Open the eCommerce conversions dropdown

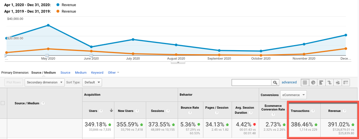point(293,95)
